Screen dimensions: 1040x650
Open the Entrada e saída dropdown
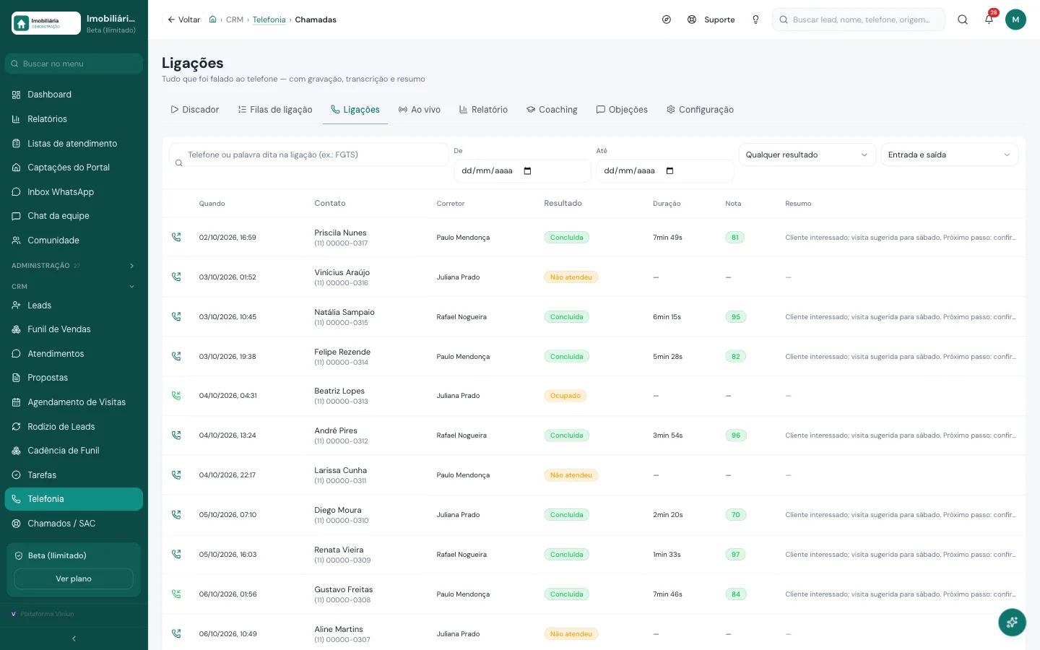[x=950, y=155]
